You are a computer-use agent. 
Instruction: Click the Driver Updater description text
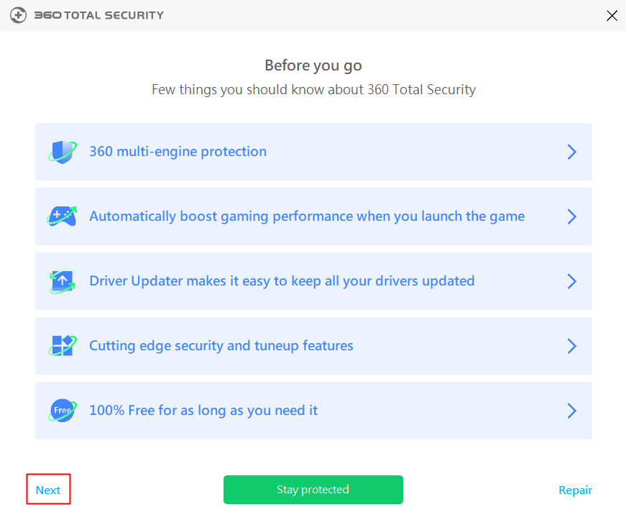[281, 281]
